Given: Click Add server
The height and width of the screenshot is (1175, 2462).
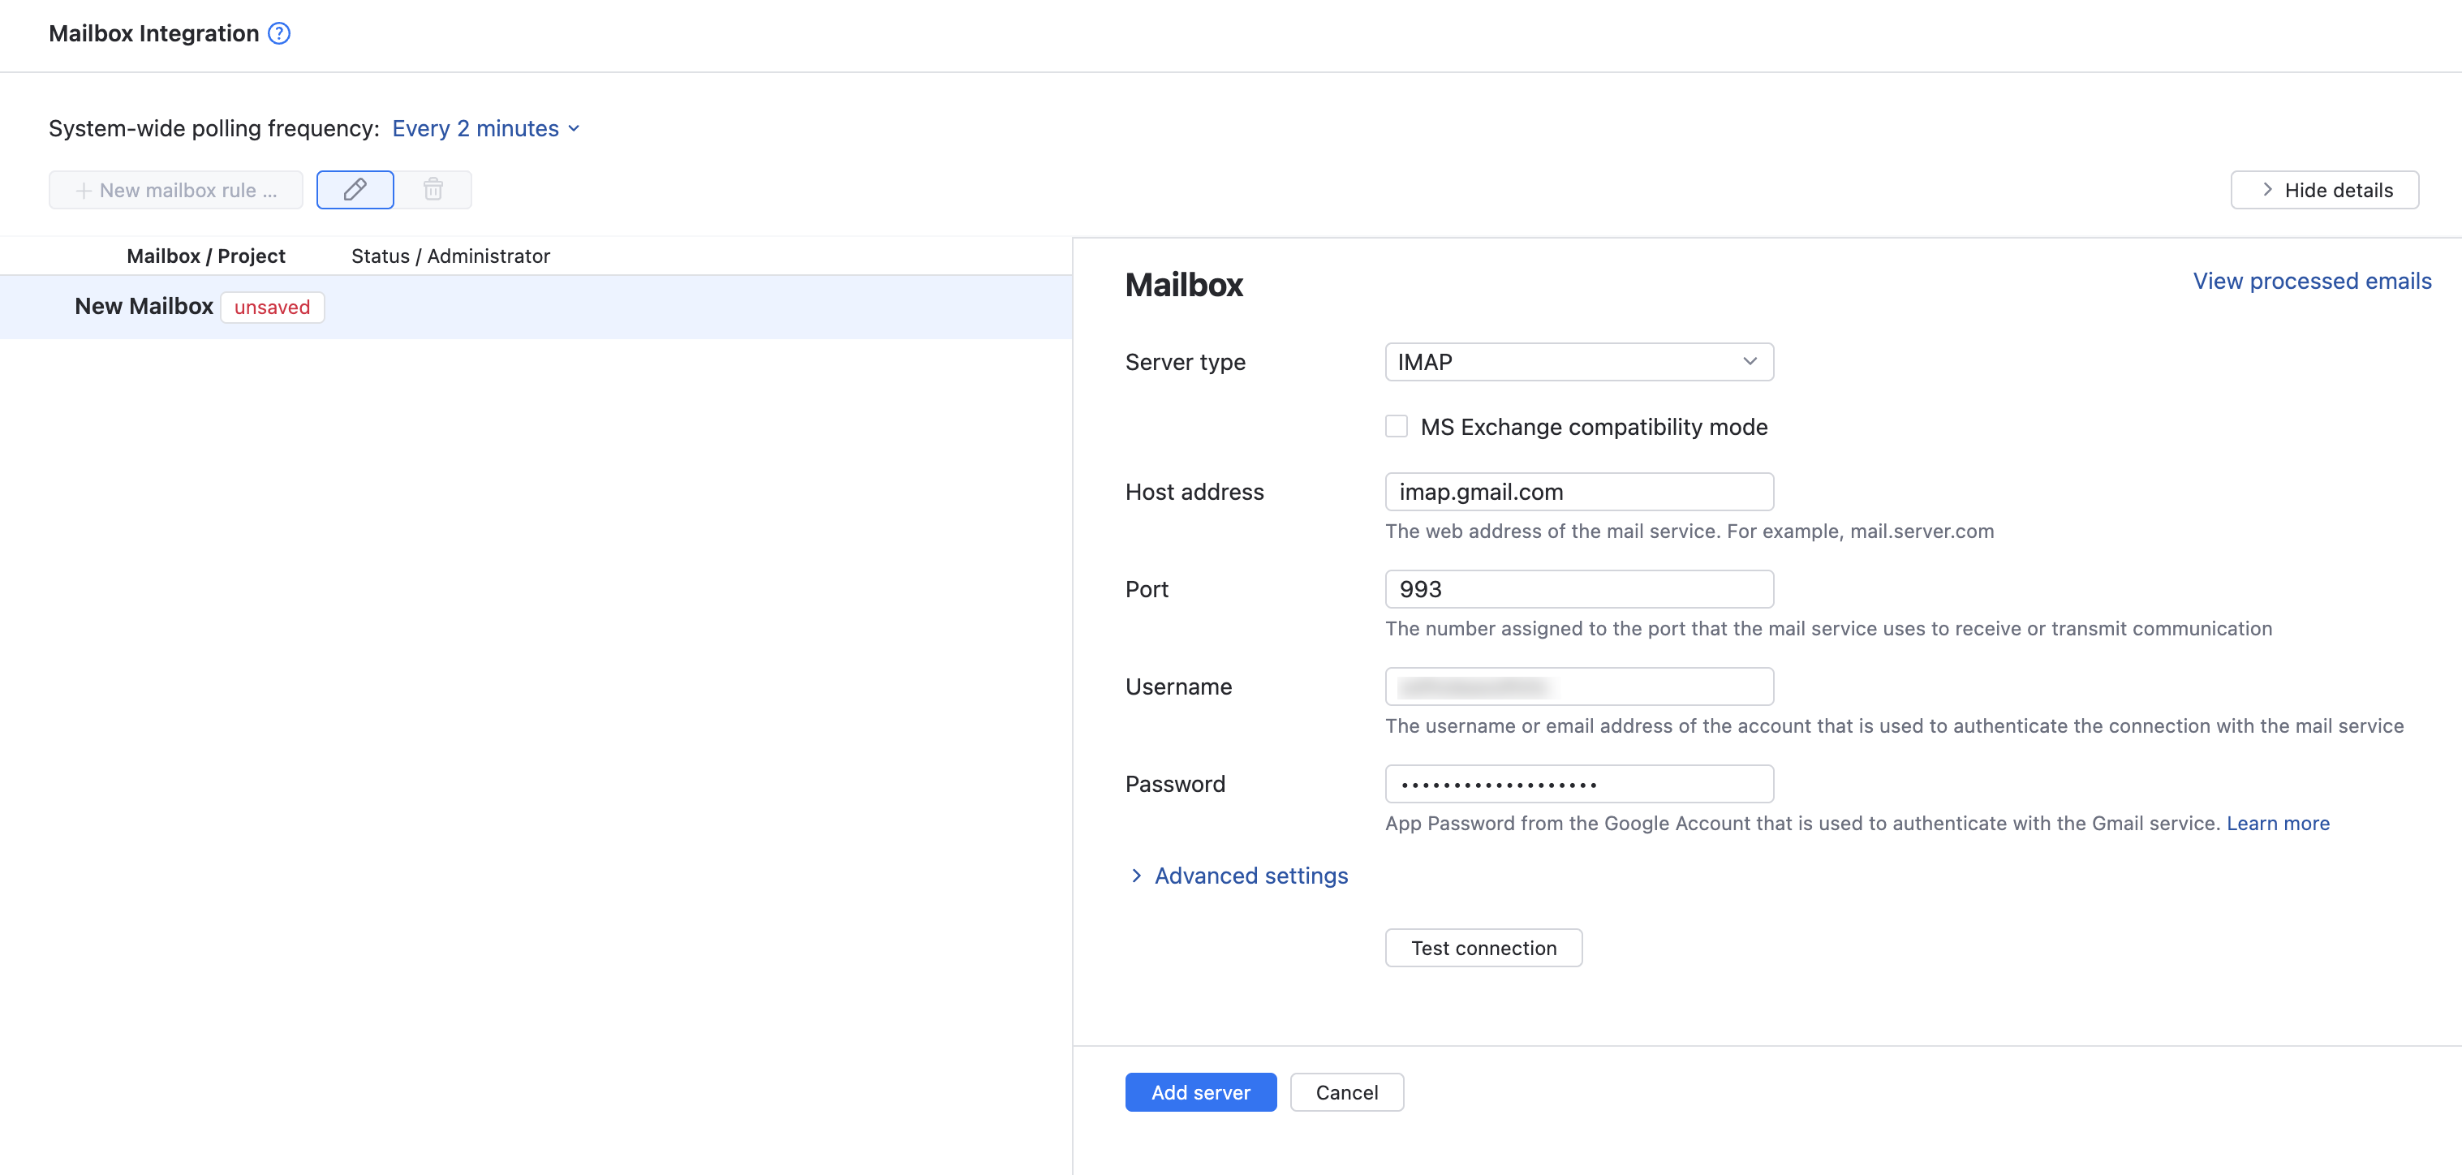Looking at the screenshot, I should [1200, 1091].
